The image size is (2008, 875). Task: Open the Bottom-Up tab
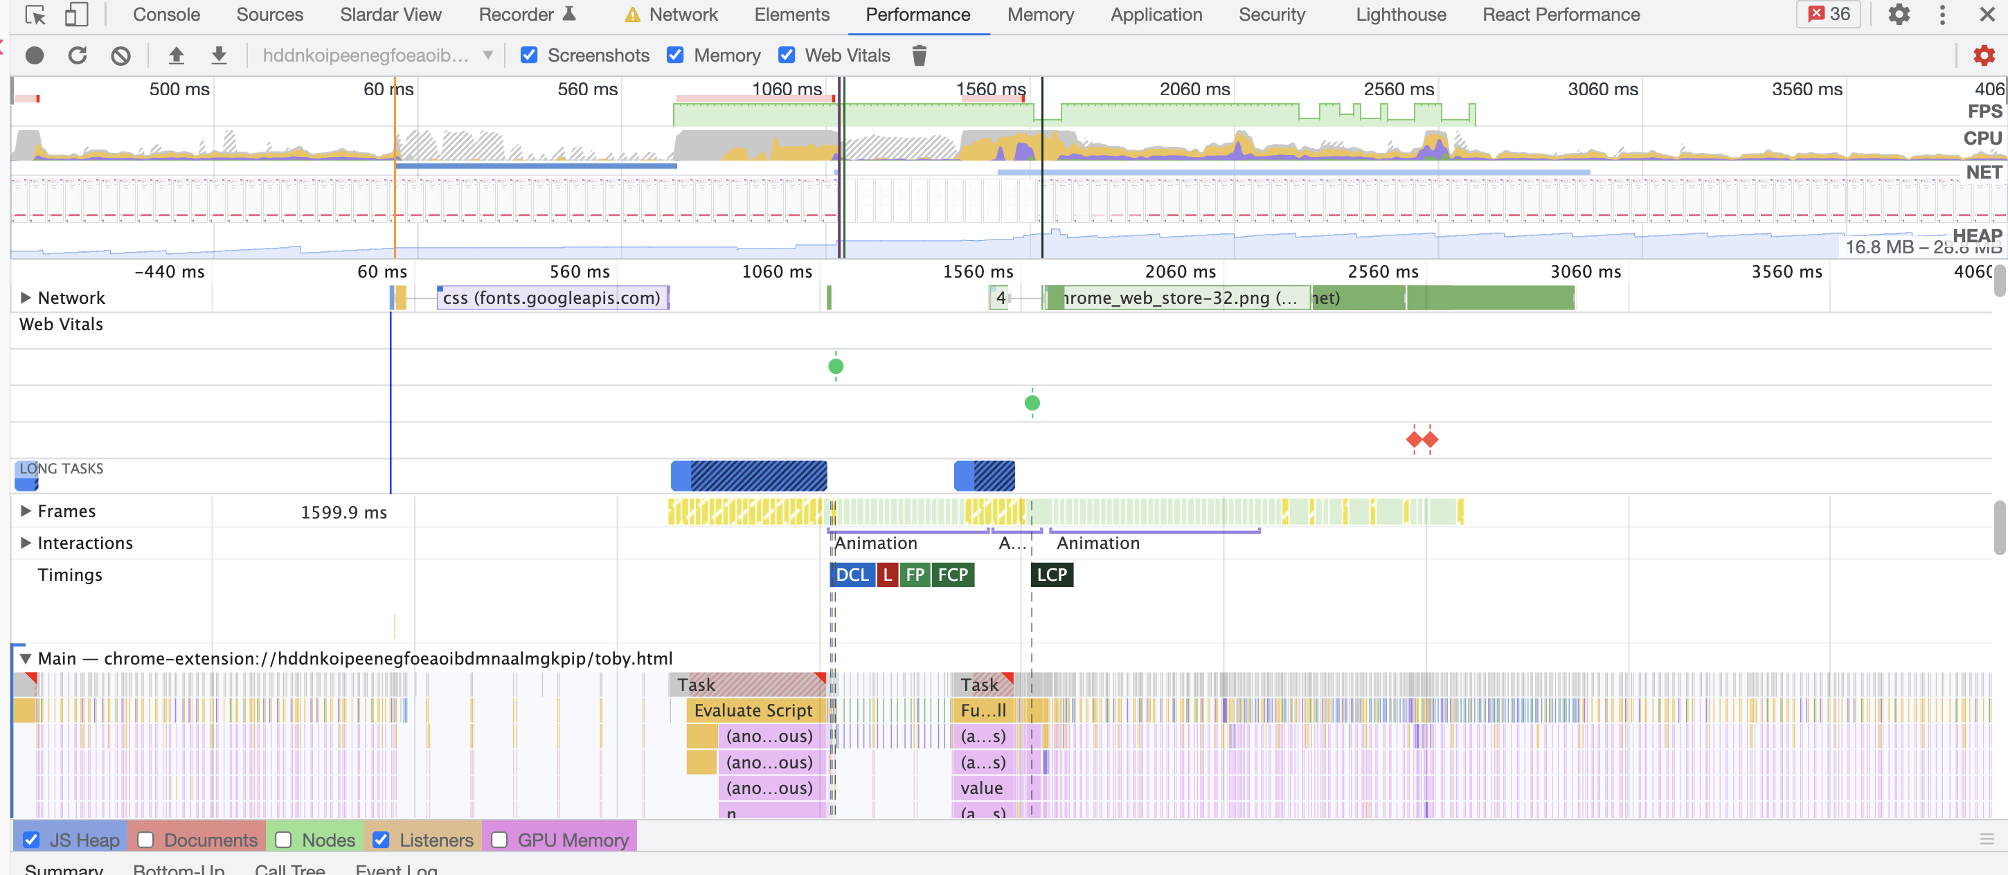[179, 868]
